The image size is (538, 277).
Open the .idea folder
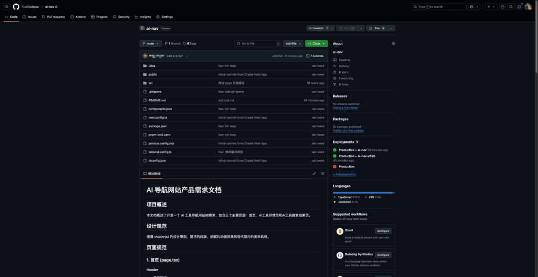tap(152, 66)
